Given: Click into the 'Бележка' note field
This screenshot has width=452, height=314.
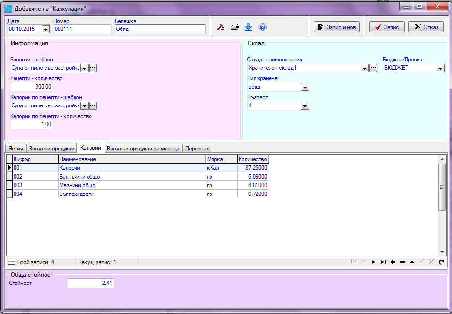Looking at the screenshot, I should (160, 29).
